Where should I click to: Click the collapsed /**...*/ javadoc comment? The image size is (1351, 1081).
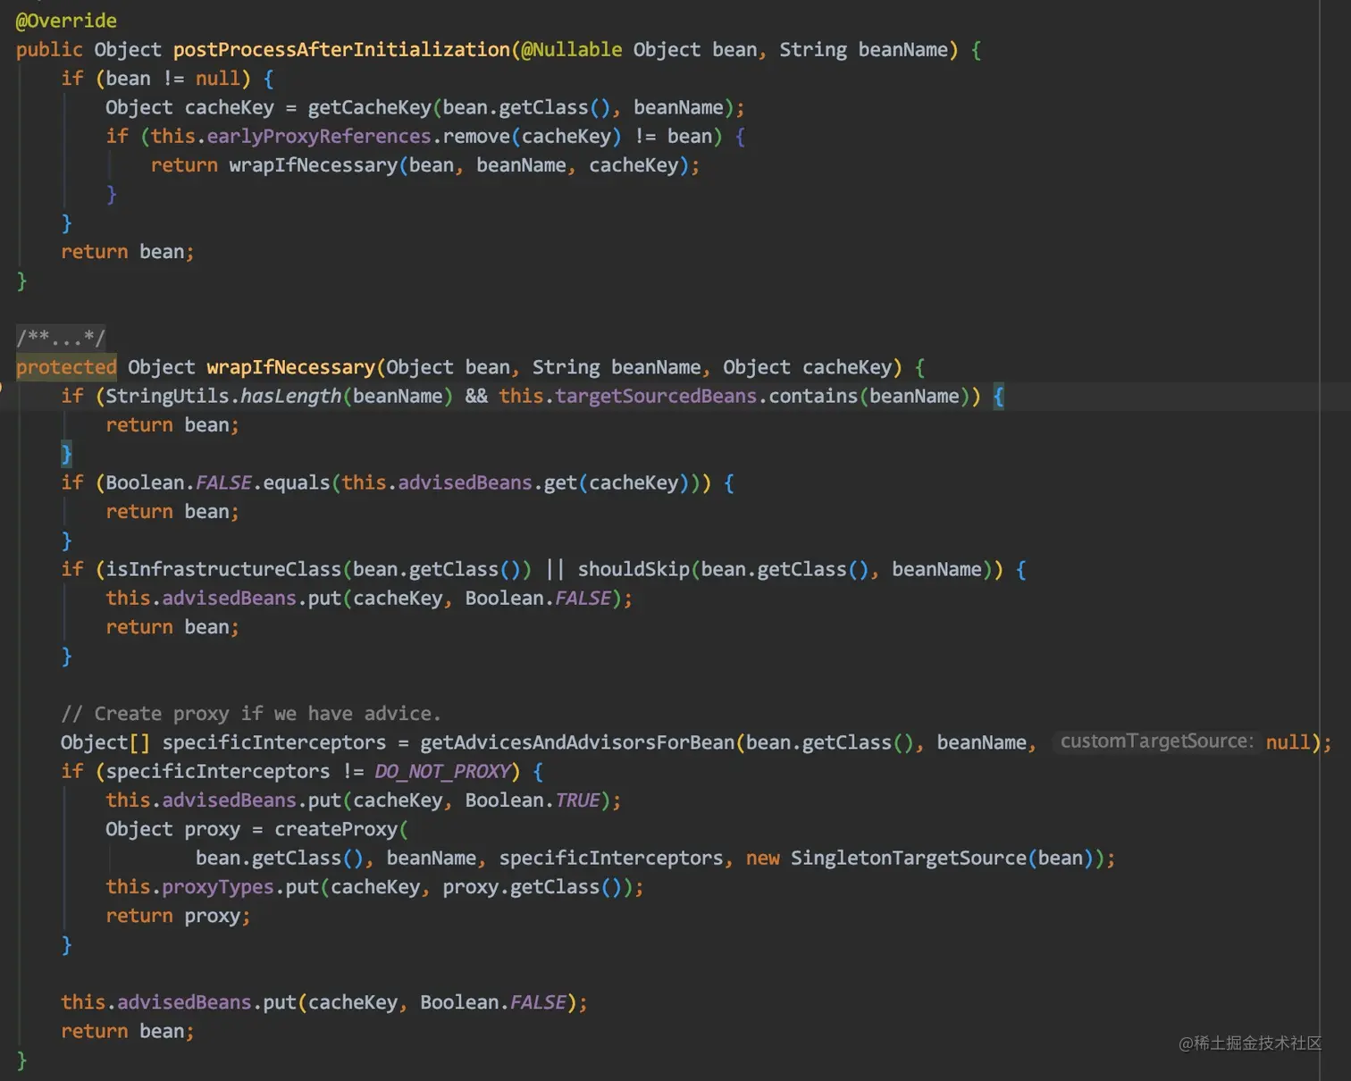point(59,338)
